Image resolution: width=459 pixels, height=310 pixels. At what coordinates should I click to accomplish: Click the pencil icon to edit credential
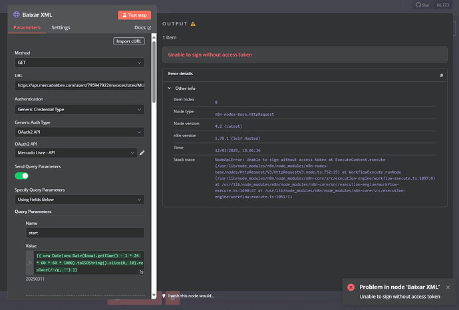[x=142, y=153]
